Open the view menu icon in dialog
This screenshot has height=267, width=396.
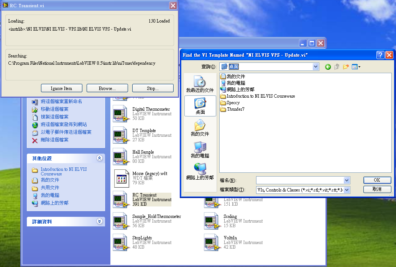356,67
